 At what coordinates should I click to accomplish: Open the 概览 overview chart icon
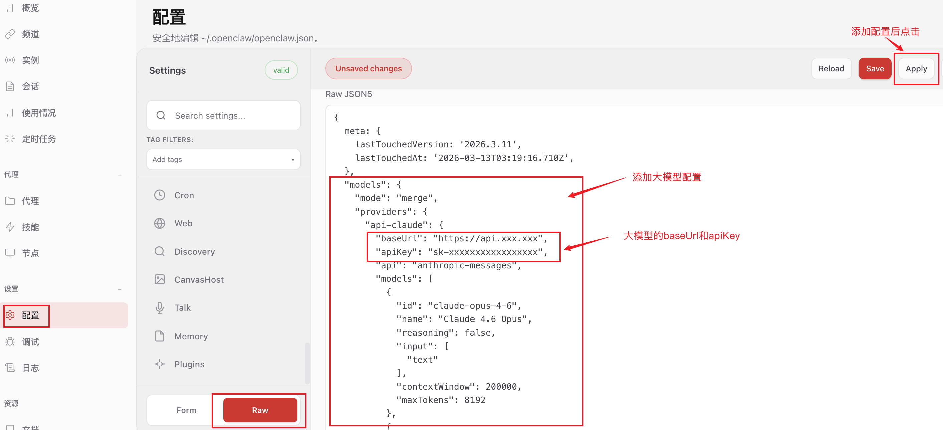pyautogui.click(x=10, y=8)
